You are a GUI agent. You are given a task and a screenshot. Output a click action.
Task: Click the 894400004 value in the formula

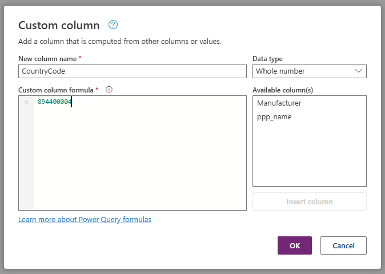tap(54, 102)
